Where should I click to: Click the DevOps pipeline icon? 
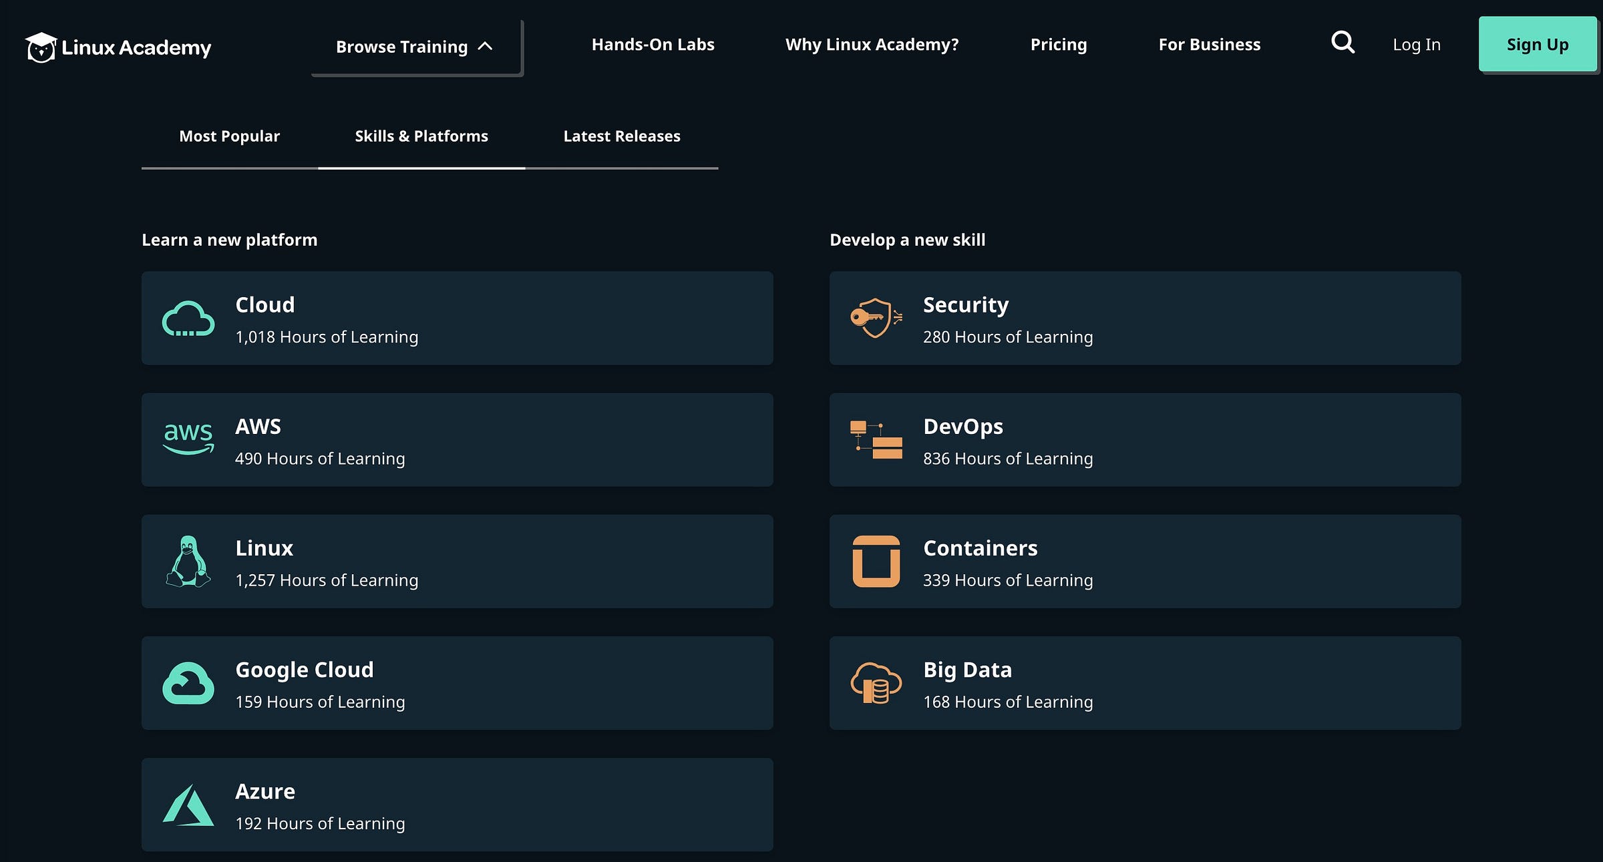[x=876, y=439]
